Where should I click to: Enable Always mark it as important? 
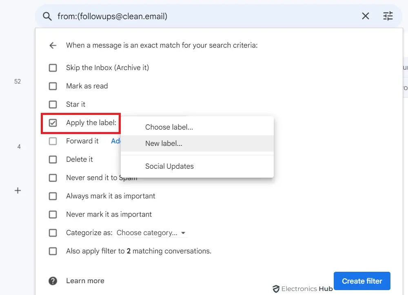[x=53, y=196]
